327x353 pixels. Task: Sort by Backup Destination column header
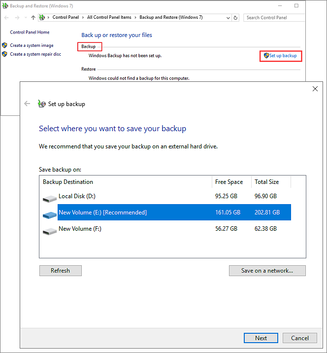125,182
